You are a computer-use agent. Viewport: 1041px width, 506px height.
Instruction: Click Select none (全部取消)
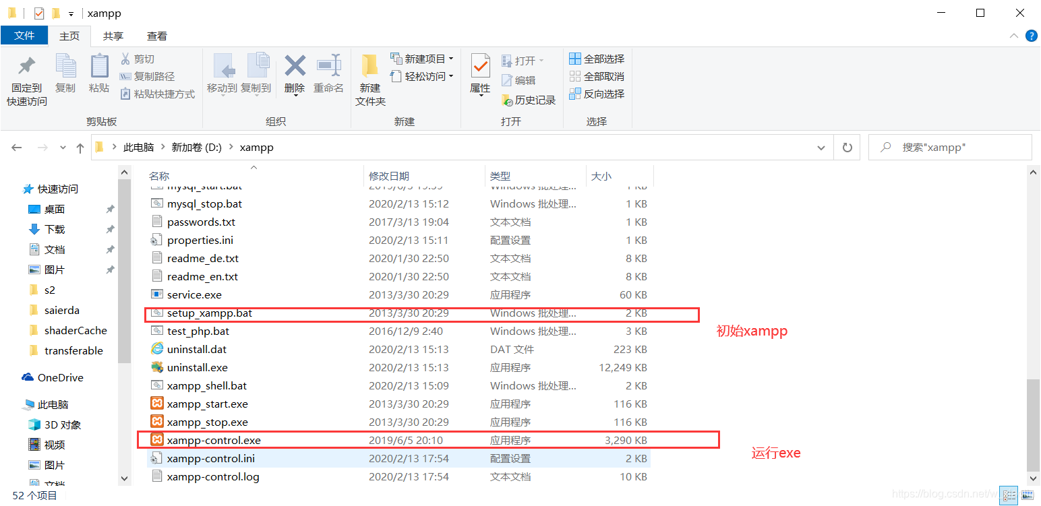pos(597,76)
